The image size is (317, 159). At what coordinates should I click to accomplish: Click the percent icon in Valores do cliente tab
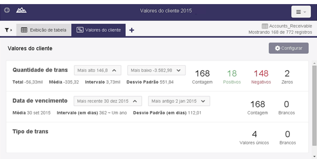tap(80, 30)
